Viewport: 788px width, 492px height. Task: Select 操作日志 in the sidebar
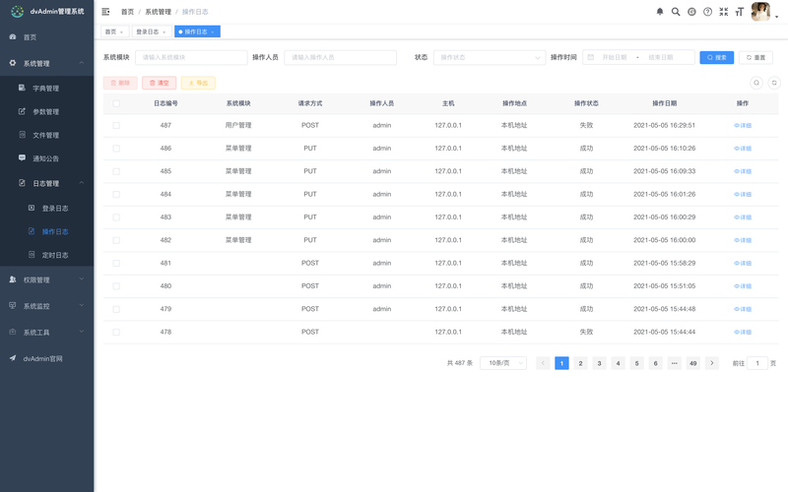click(46, 231)
